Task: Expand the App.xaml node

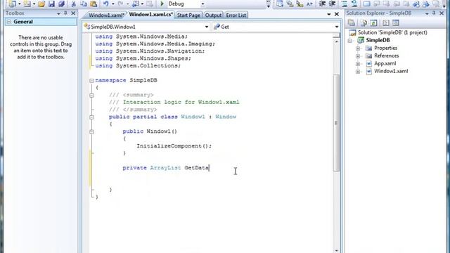Action: 358,64
